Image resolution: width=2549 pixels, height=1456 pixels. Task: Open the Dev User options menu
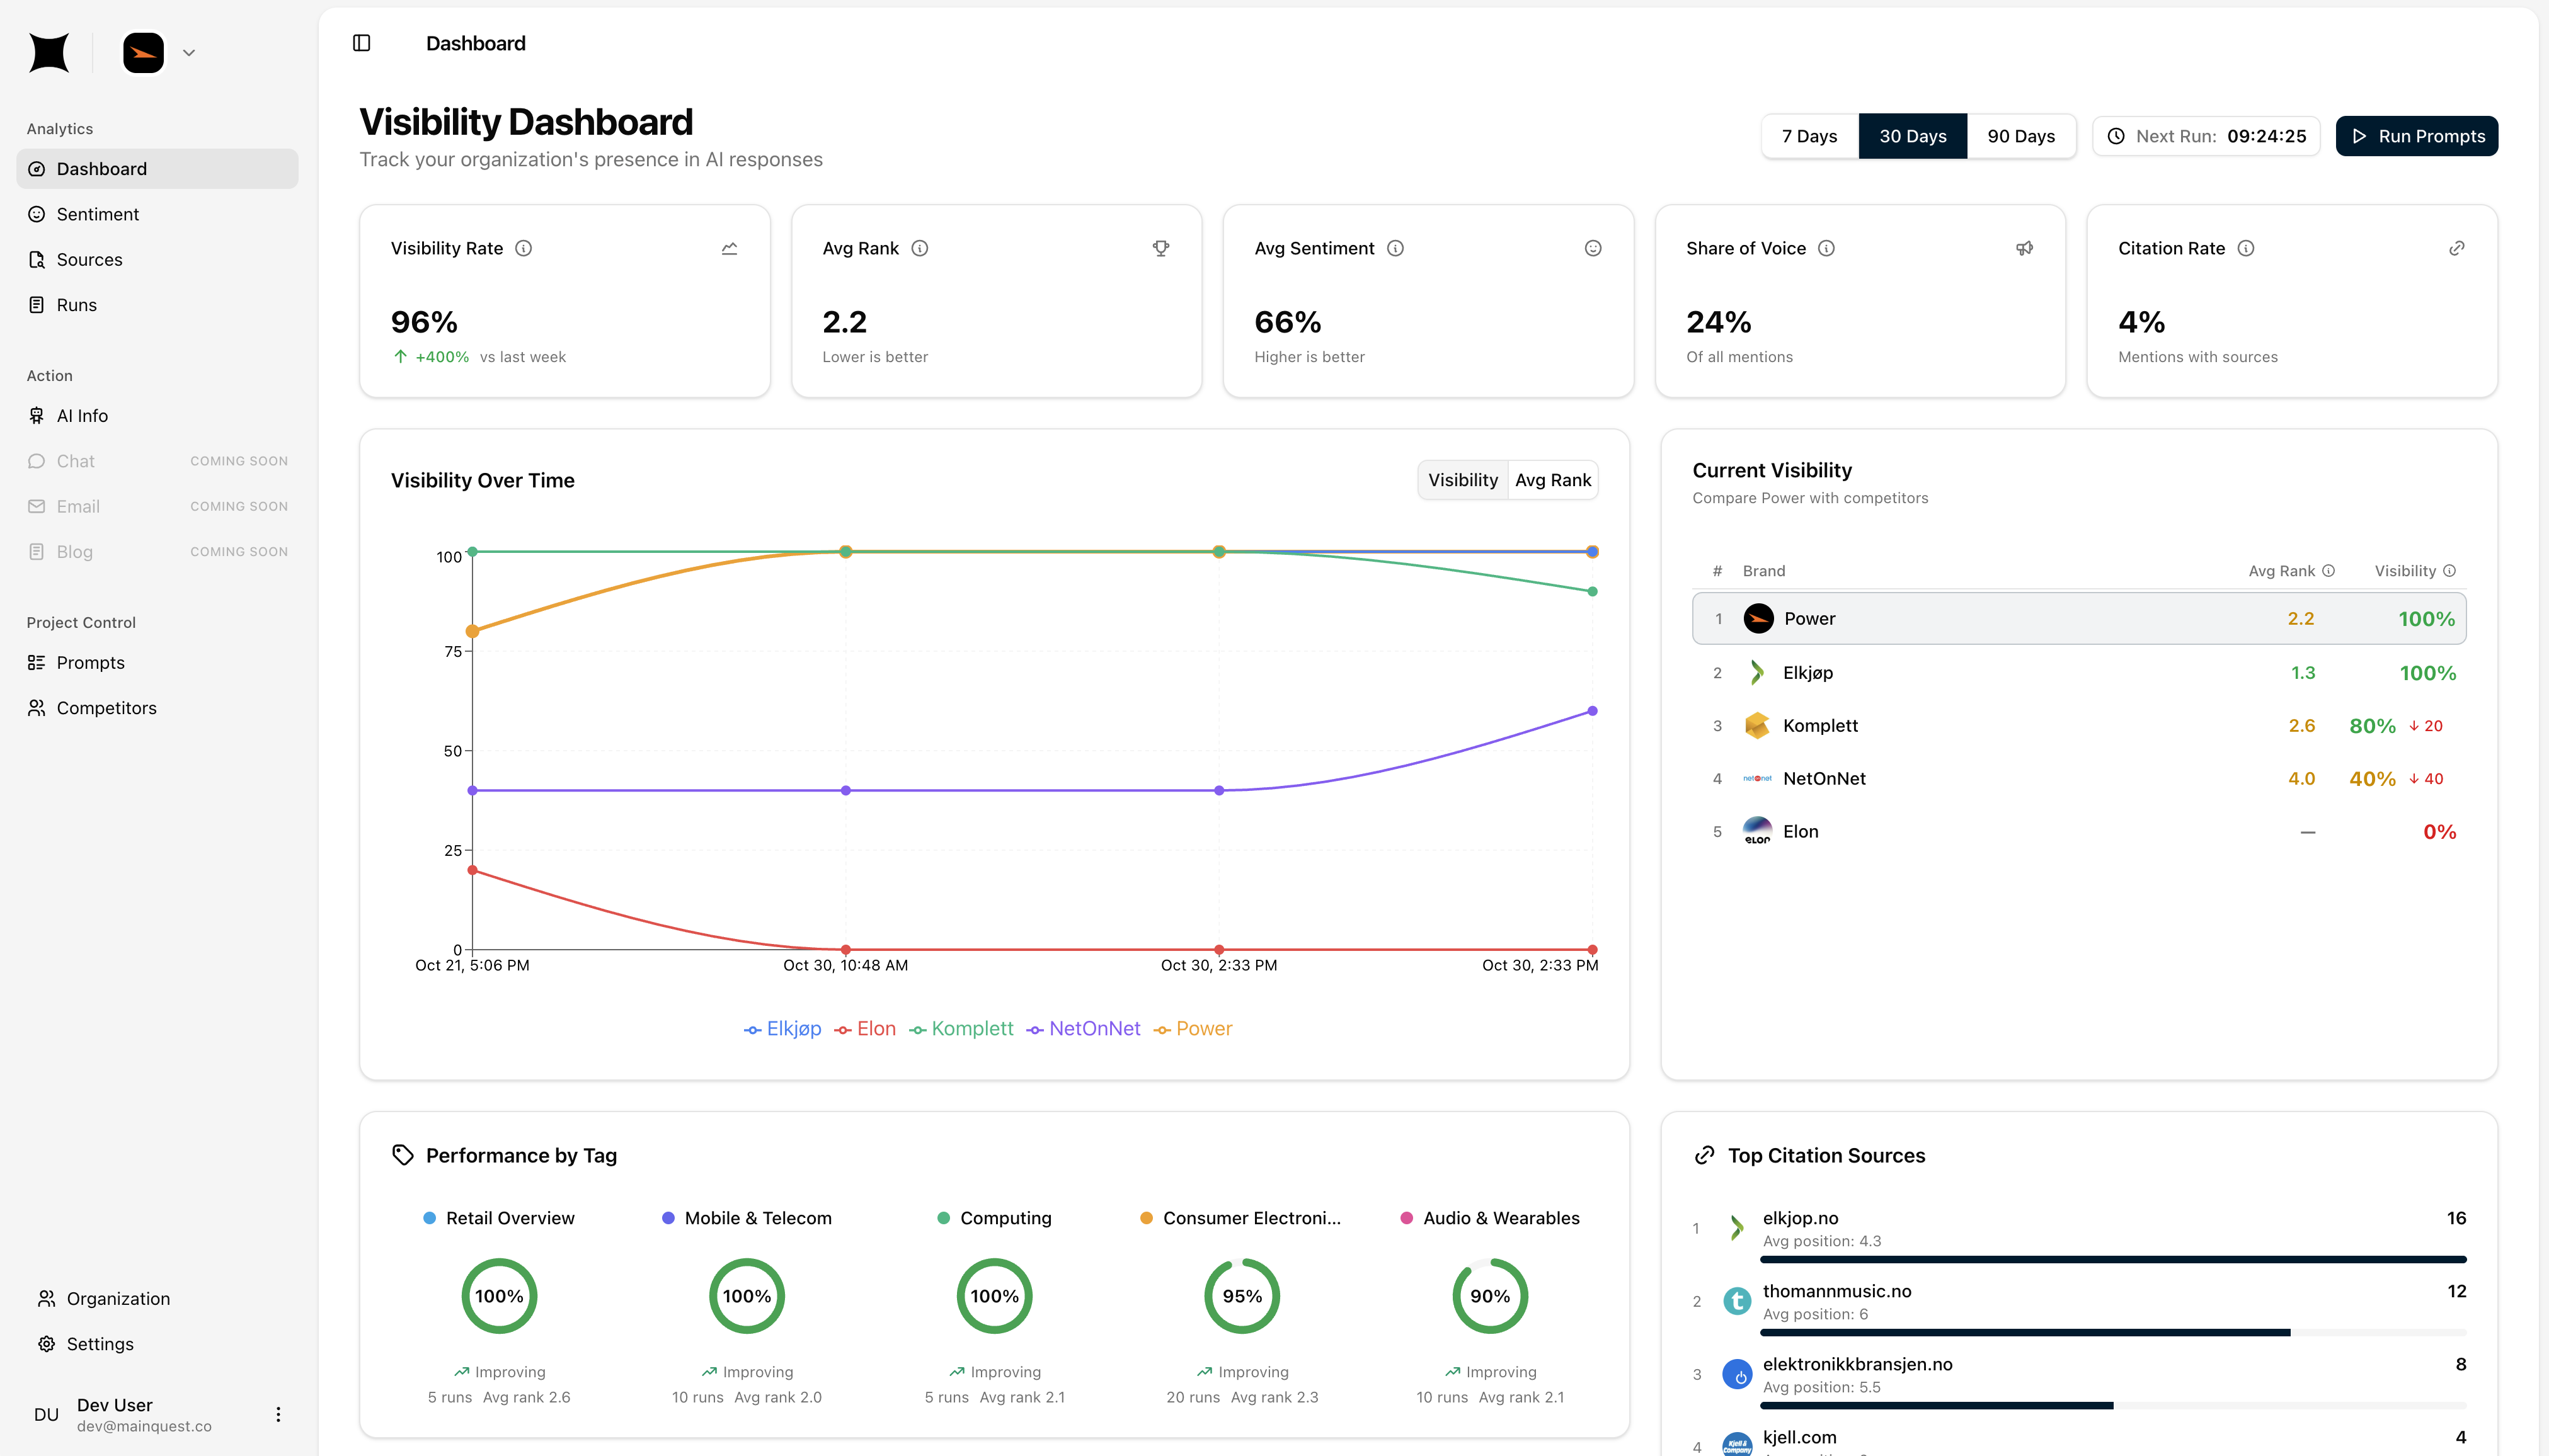point(277,1414)
